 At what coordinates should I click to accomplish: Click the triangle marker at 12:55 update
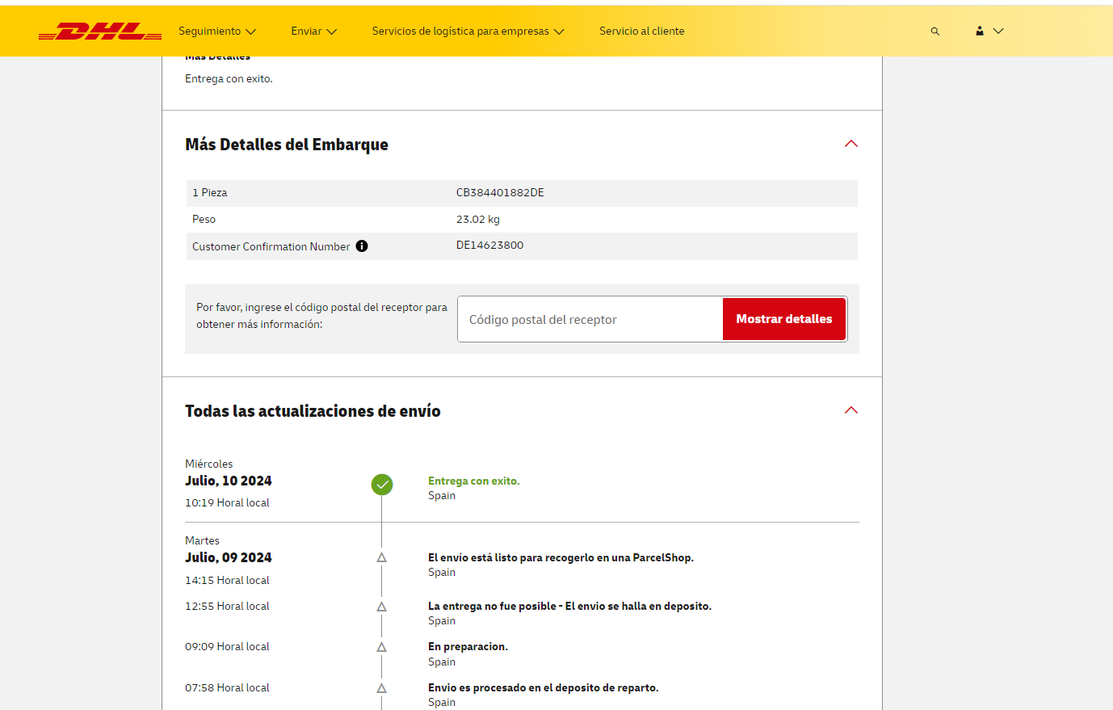tap(382, 607)
